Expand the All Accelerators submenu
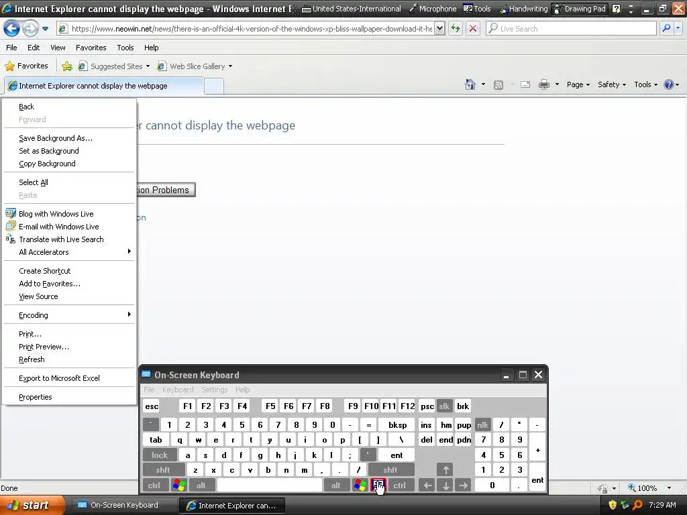The height and width of the screenshot is (515, 687). (x=69, y=252)
